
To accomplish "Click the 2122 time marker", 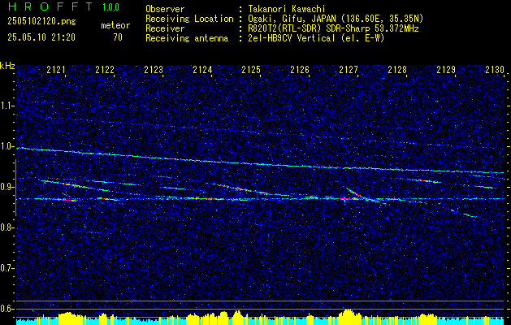I will [x=105, y=70].
